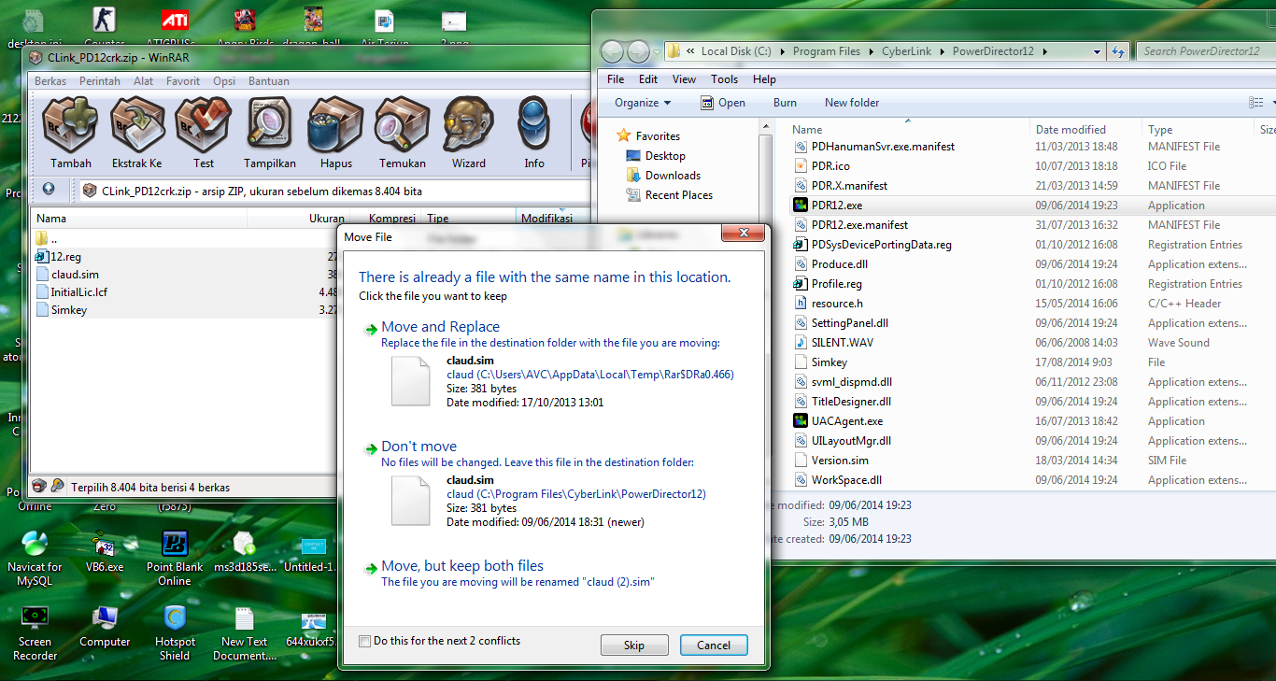
Task: Click the Tambah (Add) icon in WinRAR
Action: (x=71, y=134)
